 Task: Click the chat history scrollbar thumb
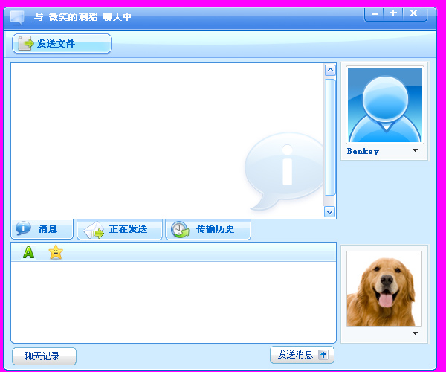[330, 138]
